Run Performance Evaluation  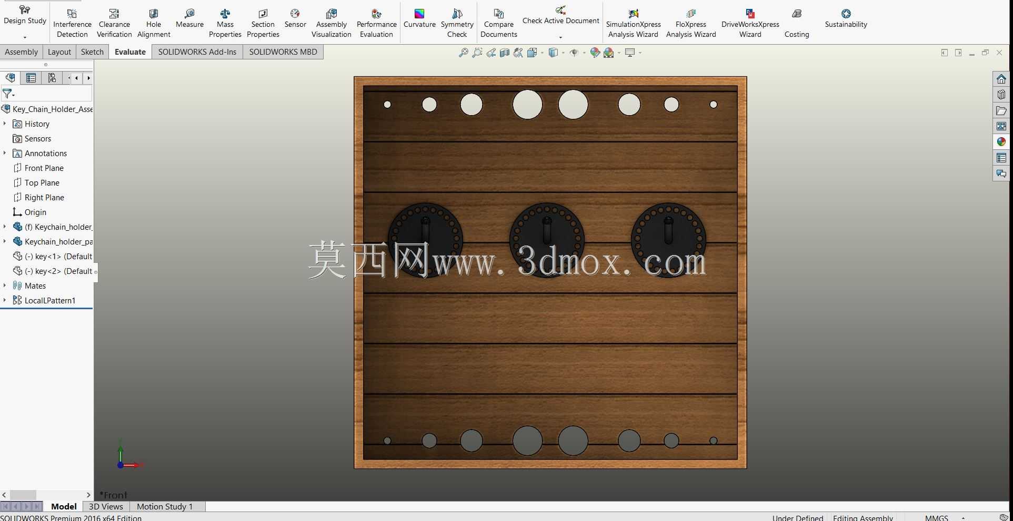(x=377, y=24)
